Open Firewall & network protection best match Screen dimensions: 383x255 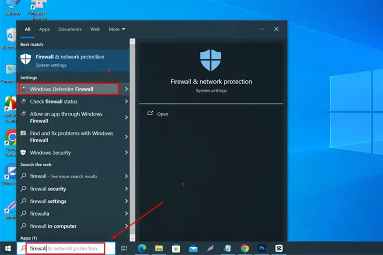tap(73, 60)
